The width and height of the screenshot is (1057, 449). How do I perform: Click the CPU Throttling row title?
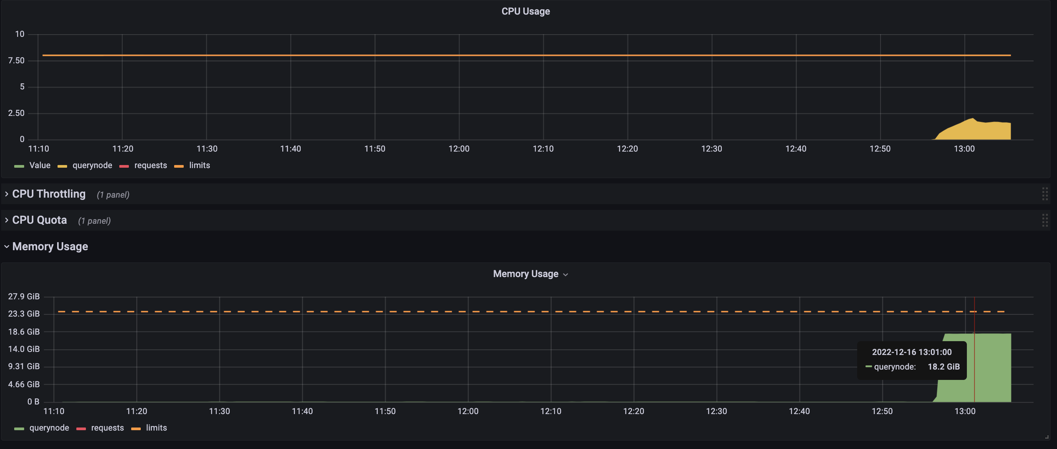48,194
